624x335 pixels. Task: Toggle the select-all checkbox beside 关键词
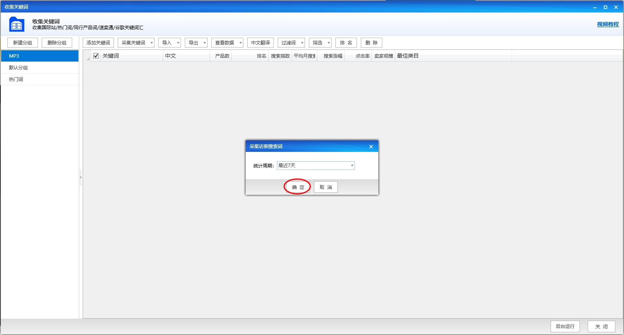(x=96, y=56)
